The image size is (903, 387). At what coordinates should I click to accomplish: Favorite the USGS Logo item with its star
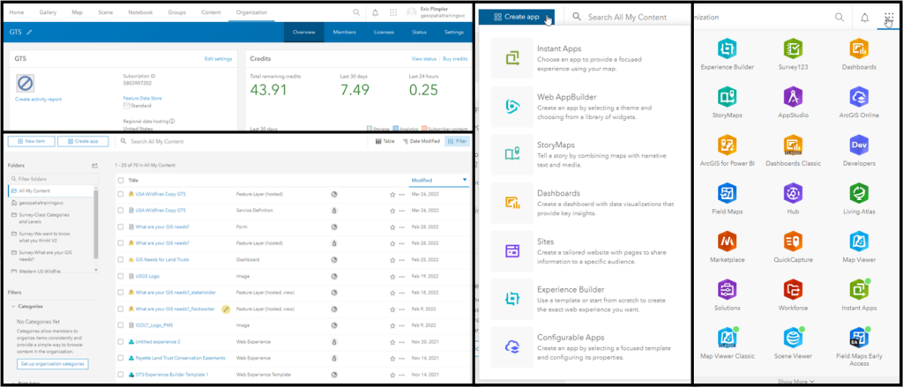[392, 277]
